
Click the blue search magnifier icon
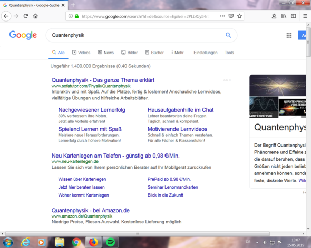pos(228,35)
